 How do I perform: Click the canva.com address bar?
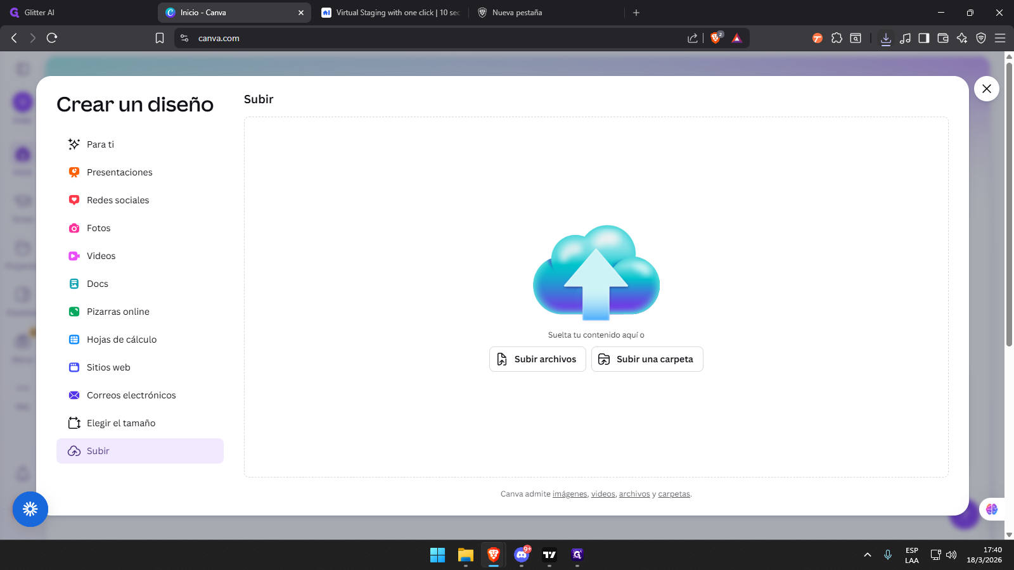(x=431, y=38)
